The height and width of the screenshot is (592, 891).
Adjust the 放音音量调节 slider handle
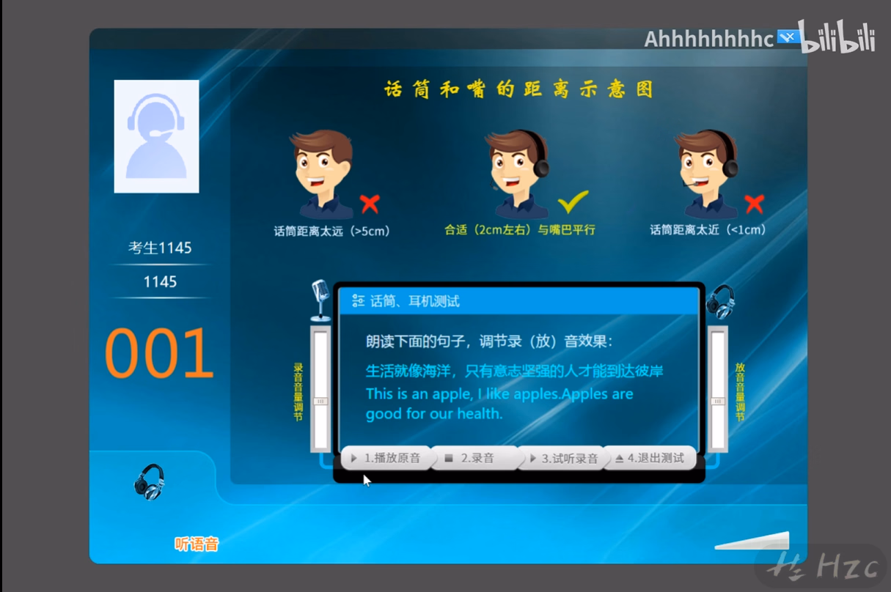click(718, 402)
